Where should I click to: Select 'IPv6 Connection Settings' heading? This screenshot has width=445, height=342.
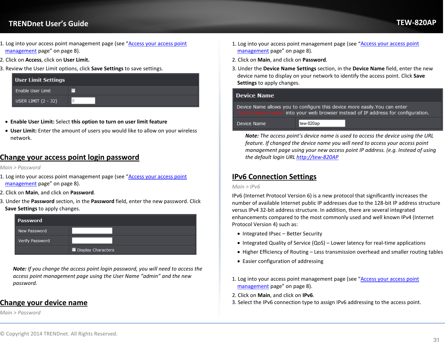(x=274, y=177)
